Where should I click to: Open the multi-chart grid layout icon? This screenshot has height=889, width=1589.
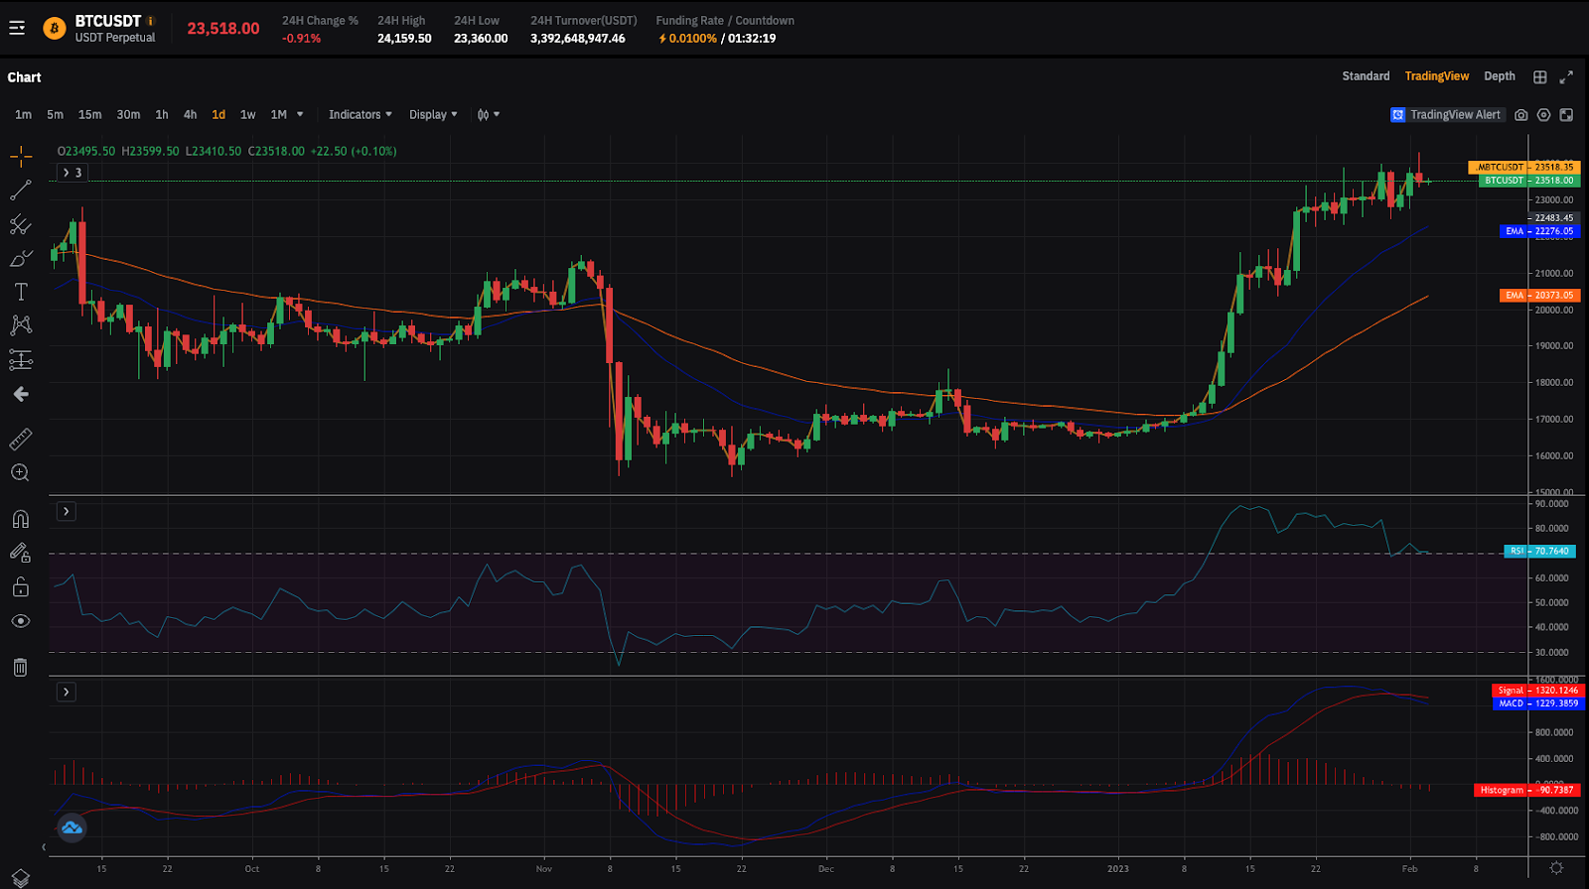(x=1540, y=77)
